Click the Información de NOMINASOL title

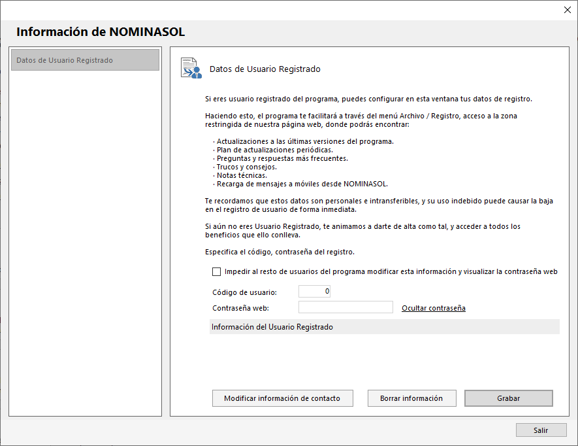(101, 32)
